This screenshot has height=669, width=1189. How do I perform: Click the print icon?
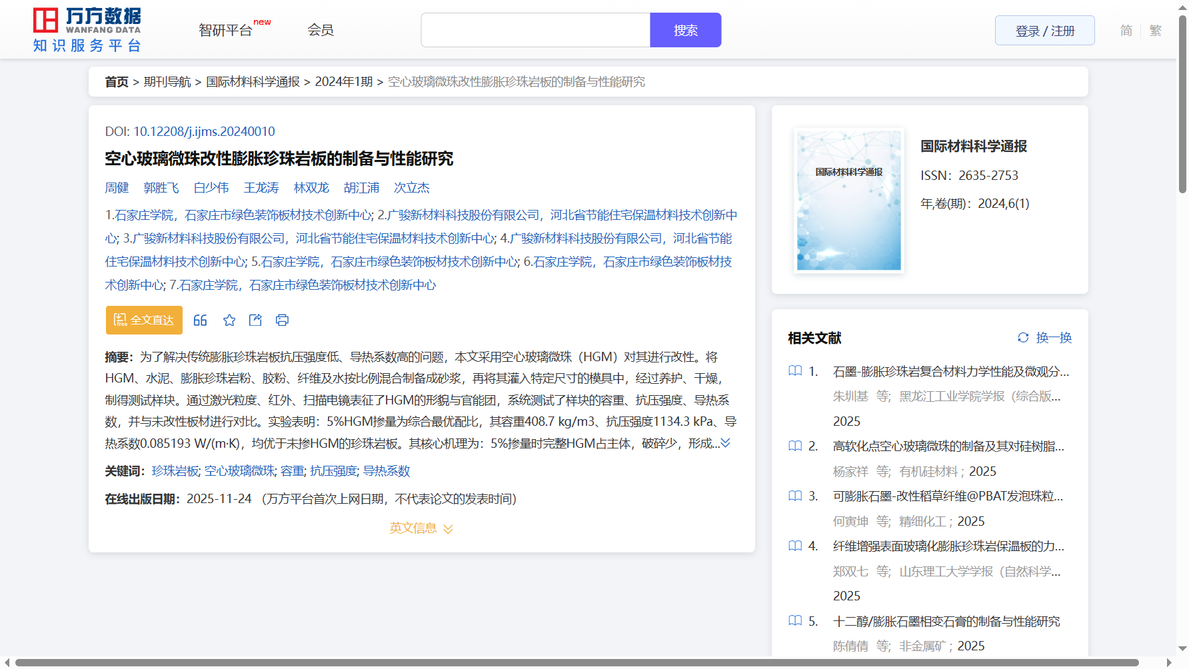pyautogui.click(x=282, y=321)
